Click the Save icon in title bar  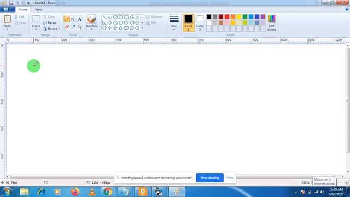(x=11, y=3)
